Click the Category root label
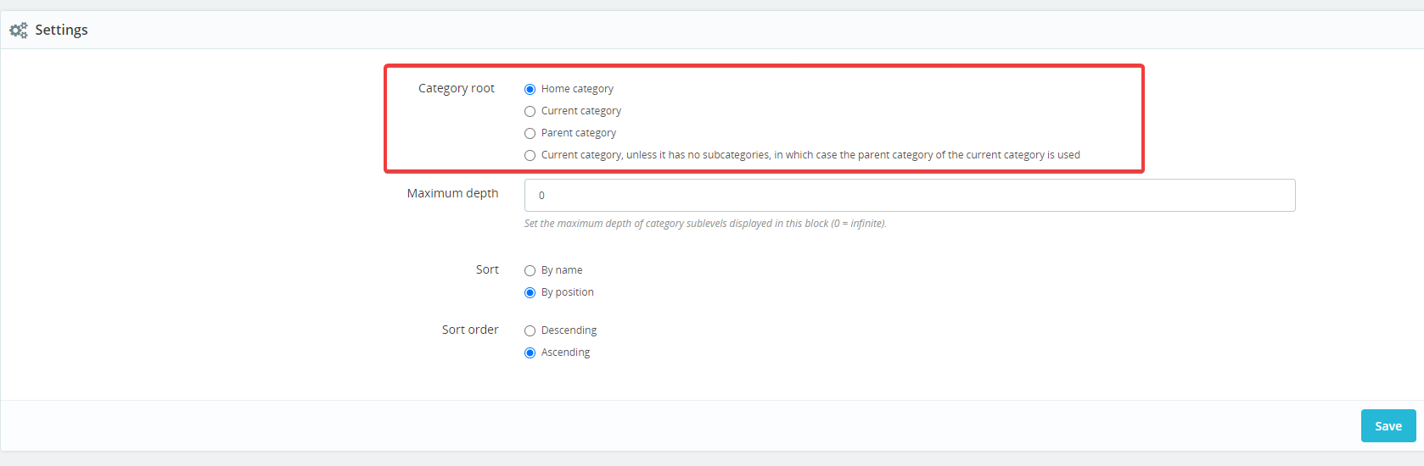 [x=457, y=88]
